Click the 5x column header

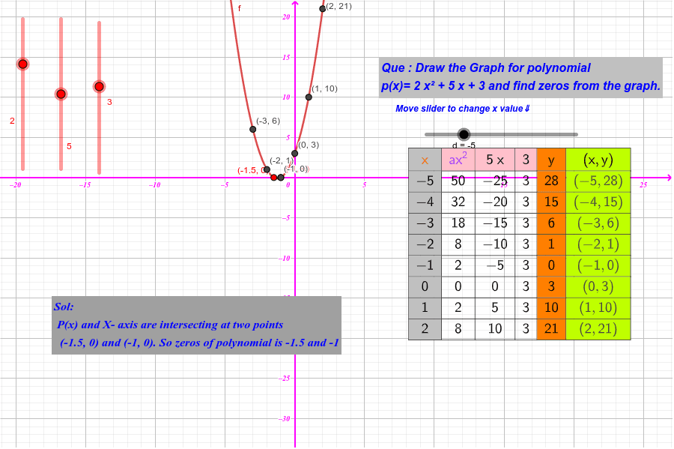(x=496, y=160)
